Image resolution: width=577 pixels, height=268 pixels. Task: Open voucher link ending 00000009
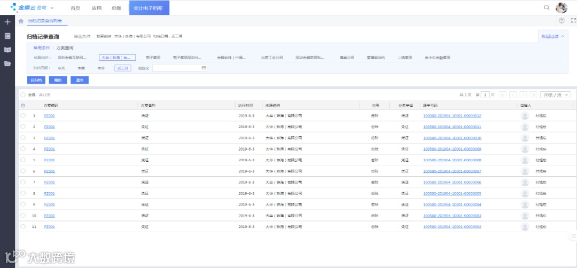point(453,149)
